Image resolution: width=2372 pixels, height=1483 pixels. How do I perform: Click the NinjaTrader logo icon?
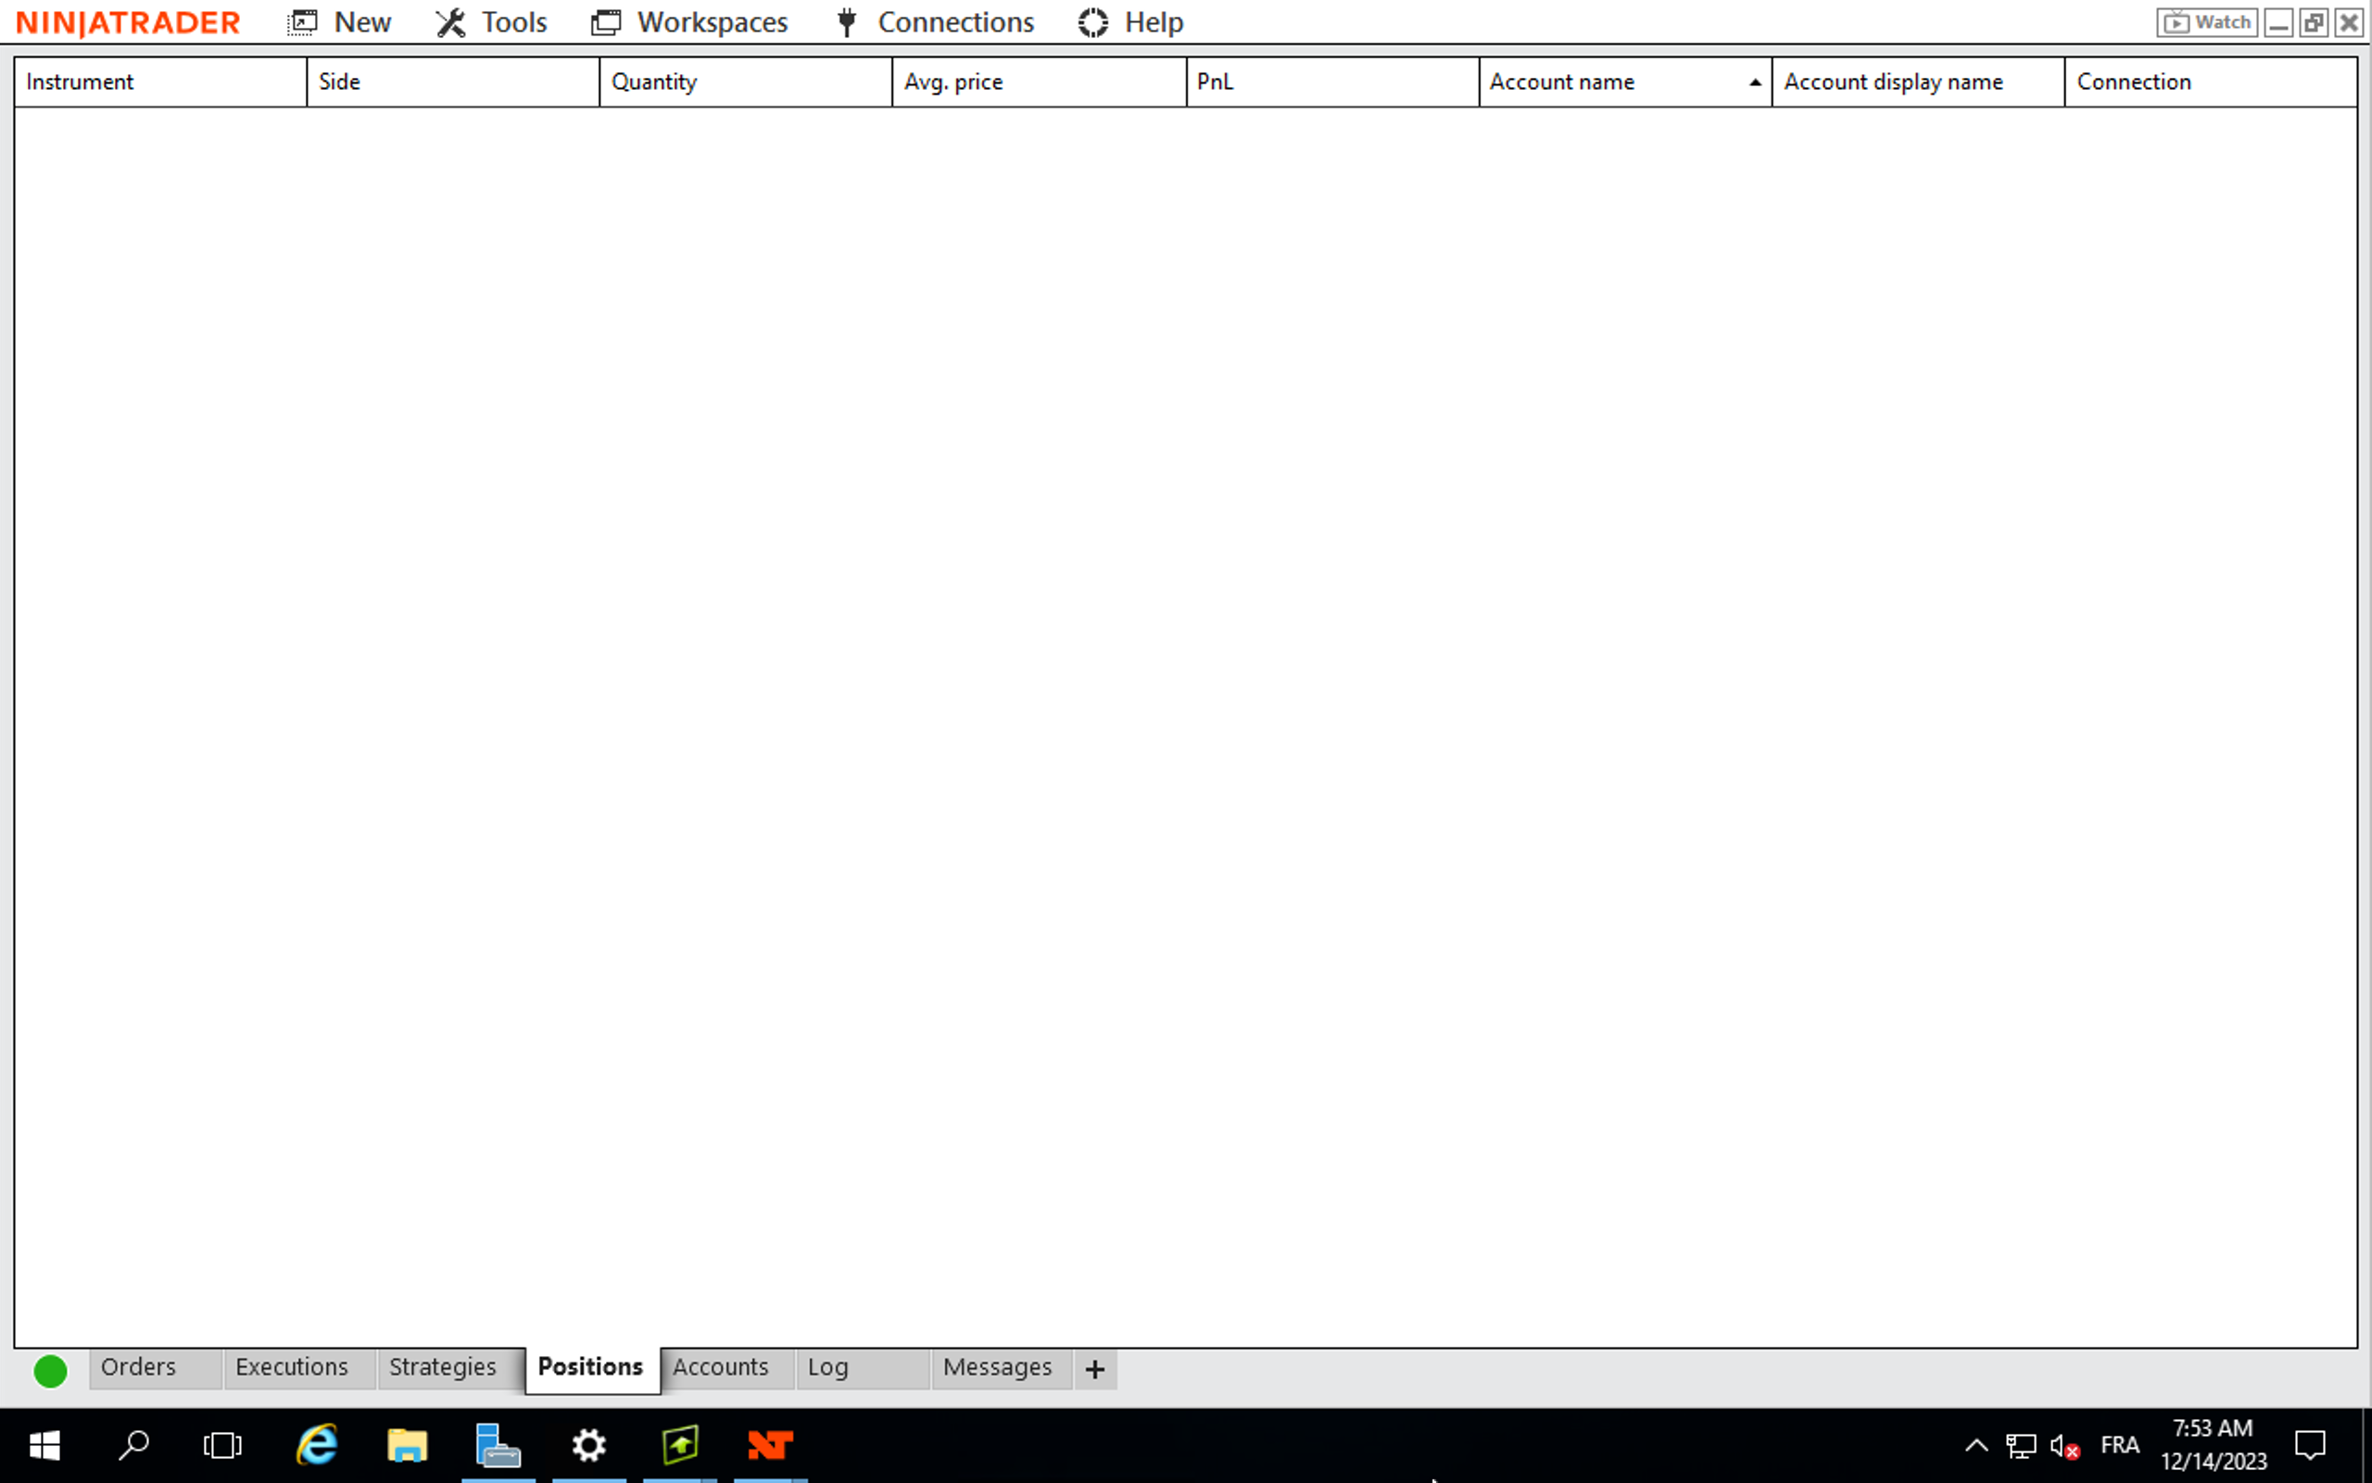pyautogui.click(x=128, y=22)
